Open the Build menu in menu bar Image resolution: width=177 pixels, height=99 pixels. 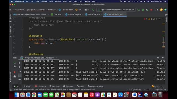click(65, 1)
